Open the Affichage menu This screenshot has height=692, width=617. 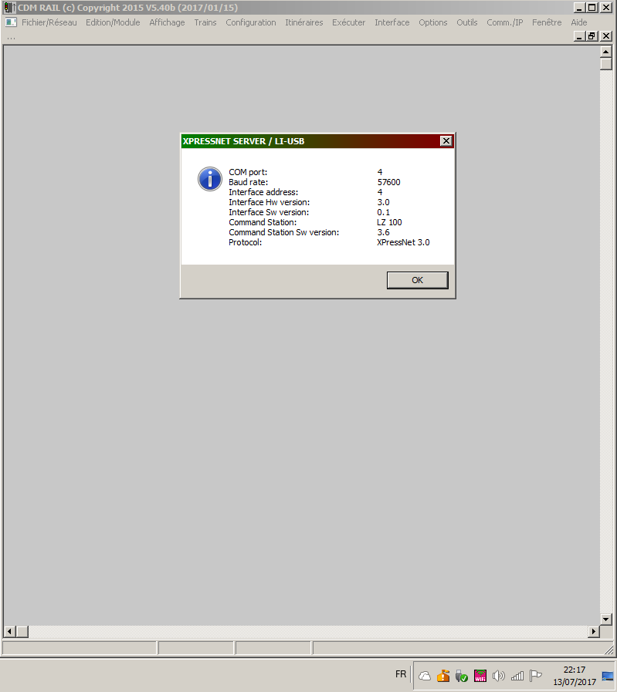tap(167, 22)
